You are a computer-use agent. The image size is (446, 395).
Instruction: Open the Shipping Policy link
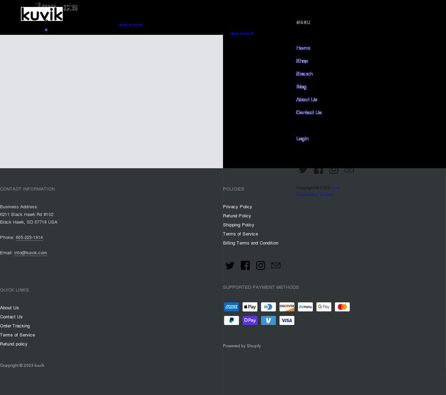(x=239, y=225)
